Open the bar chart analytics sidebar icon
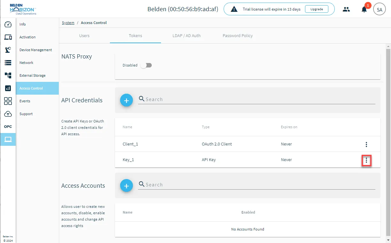Viewport: 391px width, 243px height. [x=8, y=88]
